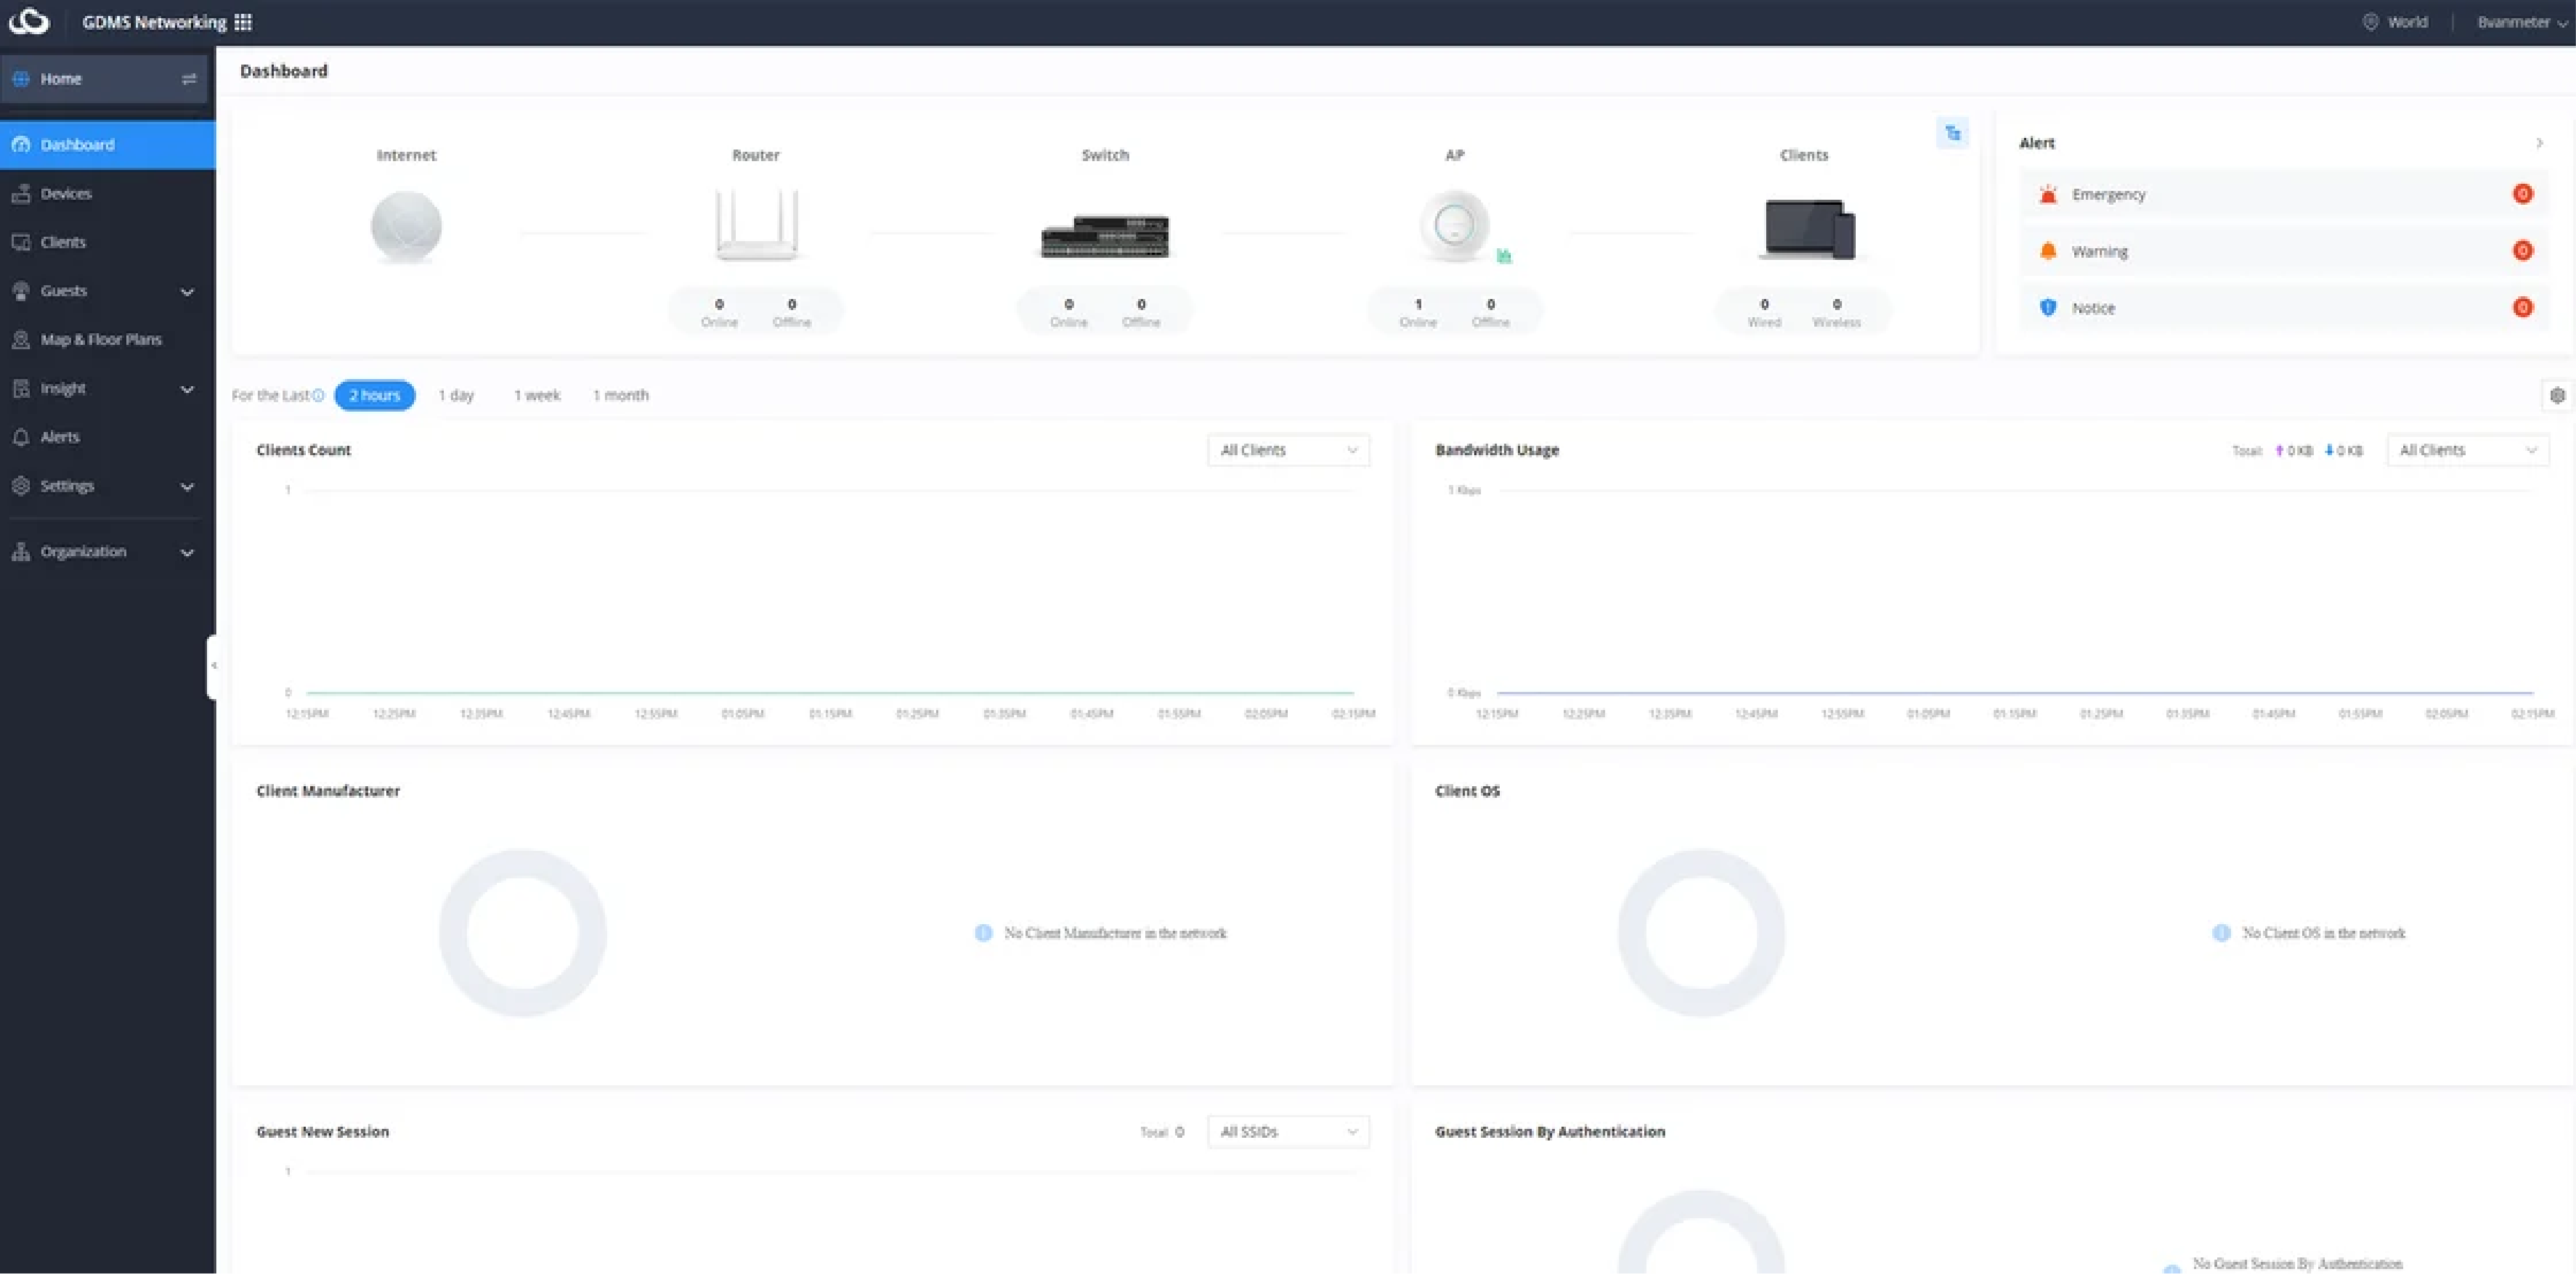
Task: Click the switch network icon beside Home
Action: pyautogui.click(x=188, y=79)
